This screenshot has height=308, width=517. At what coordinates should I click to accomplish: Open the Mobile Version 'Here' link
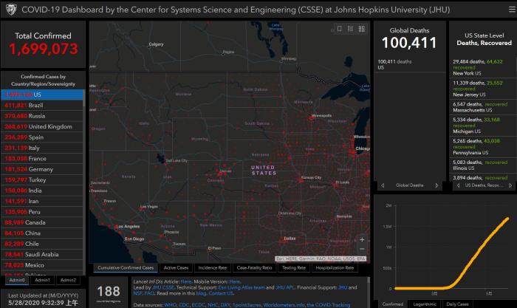click(x=235, y=281)
